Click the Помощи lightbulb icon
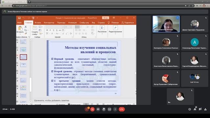 coord(109,23)
